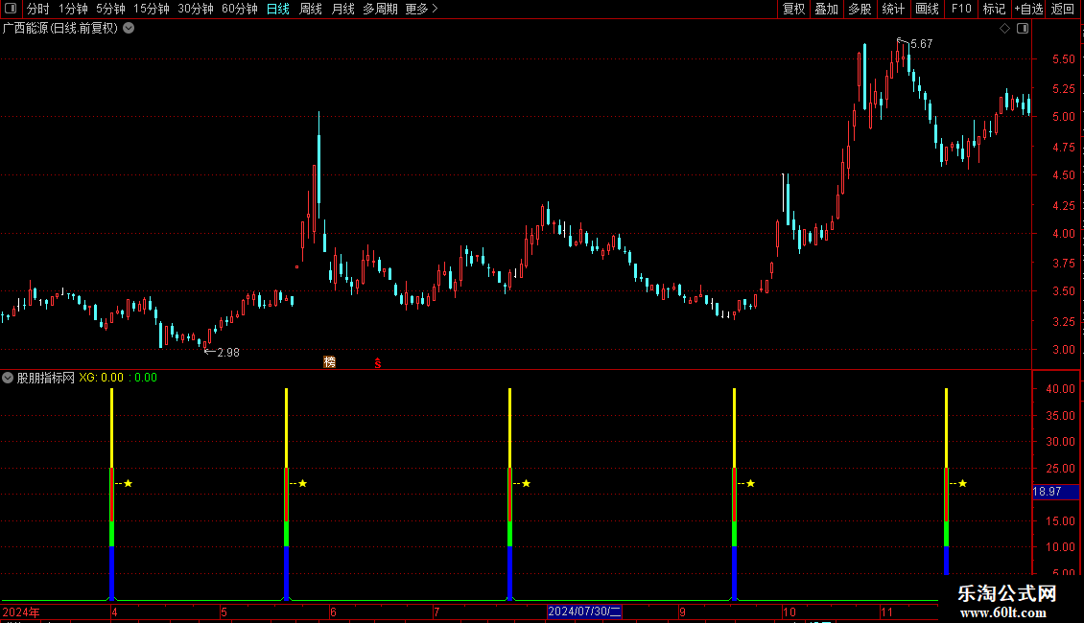Viewport: 1084px width, 623px height.
Task: Switch to 月线 monthly chart
Action: click(342, 9)
